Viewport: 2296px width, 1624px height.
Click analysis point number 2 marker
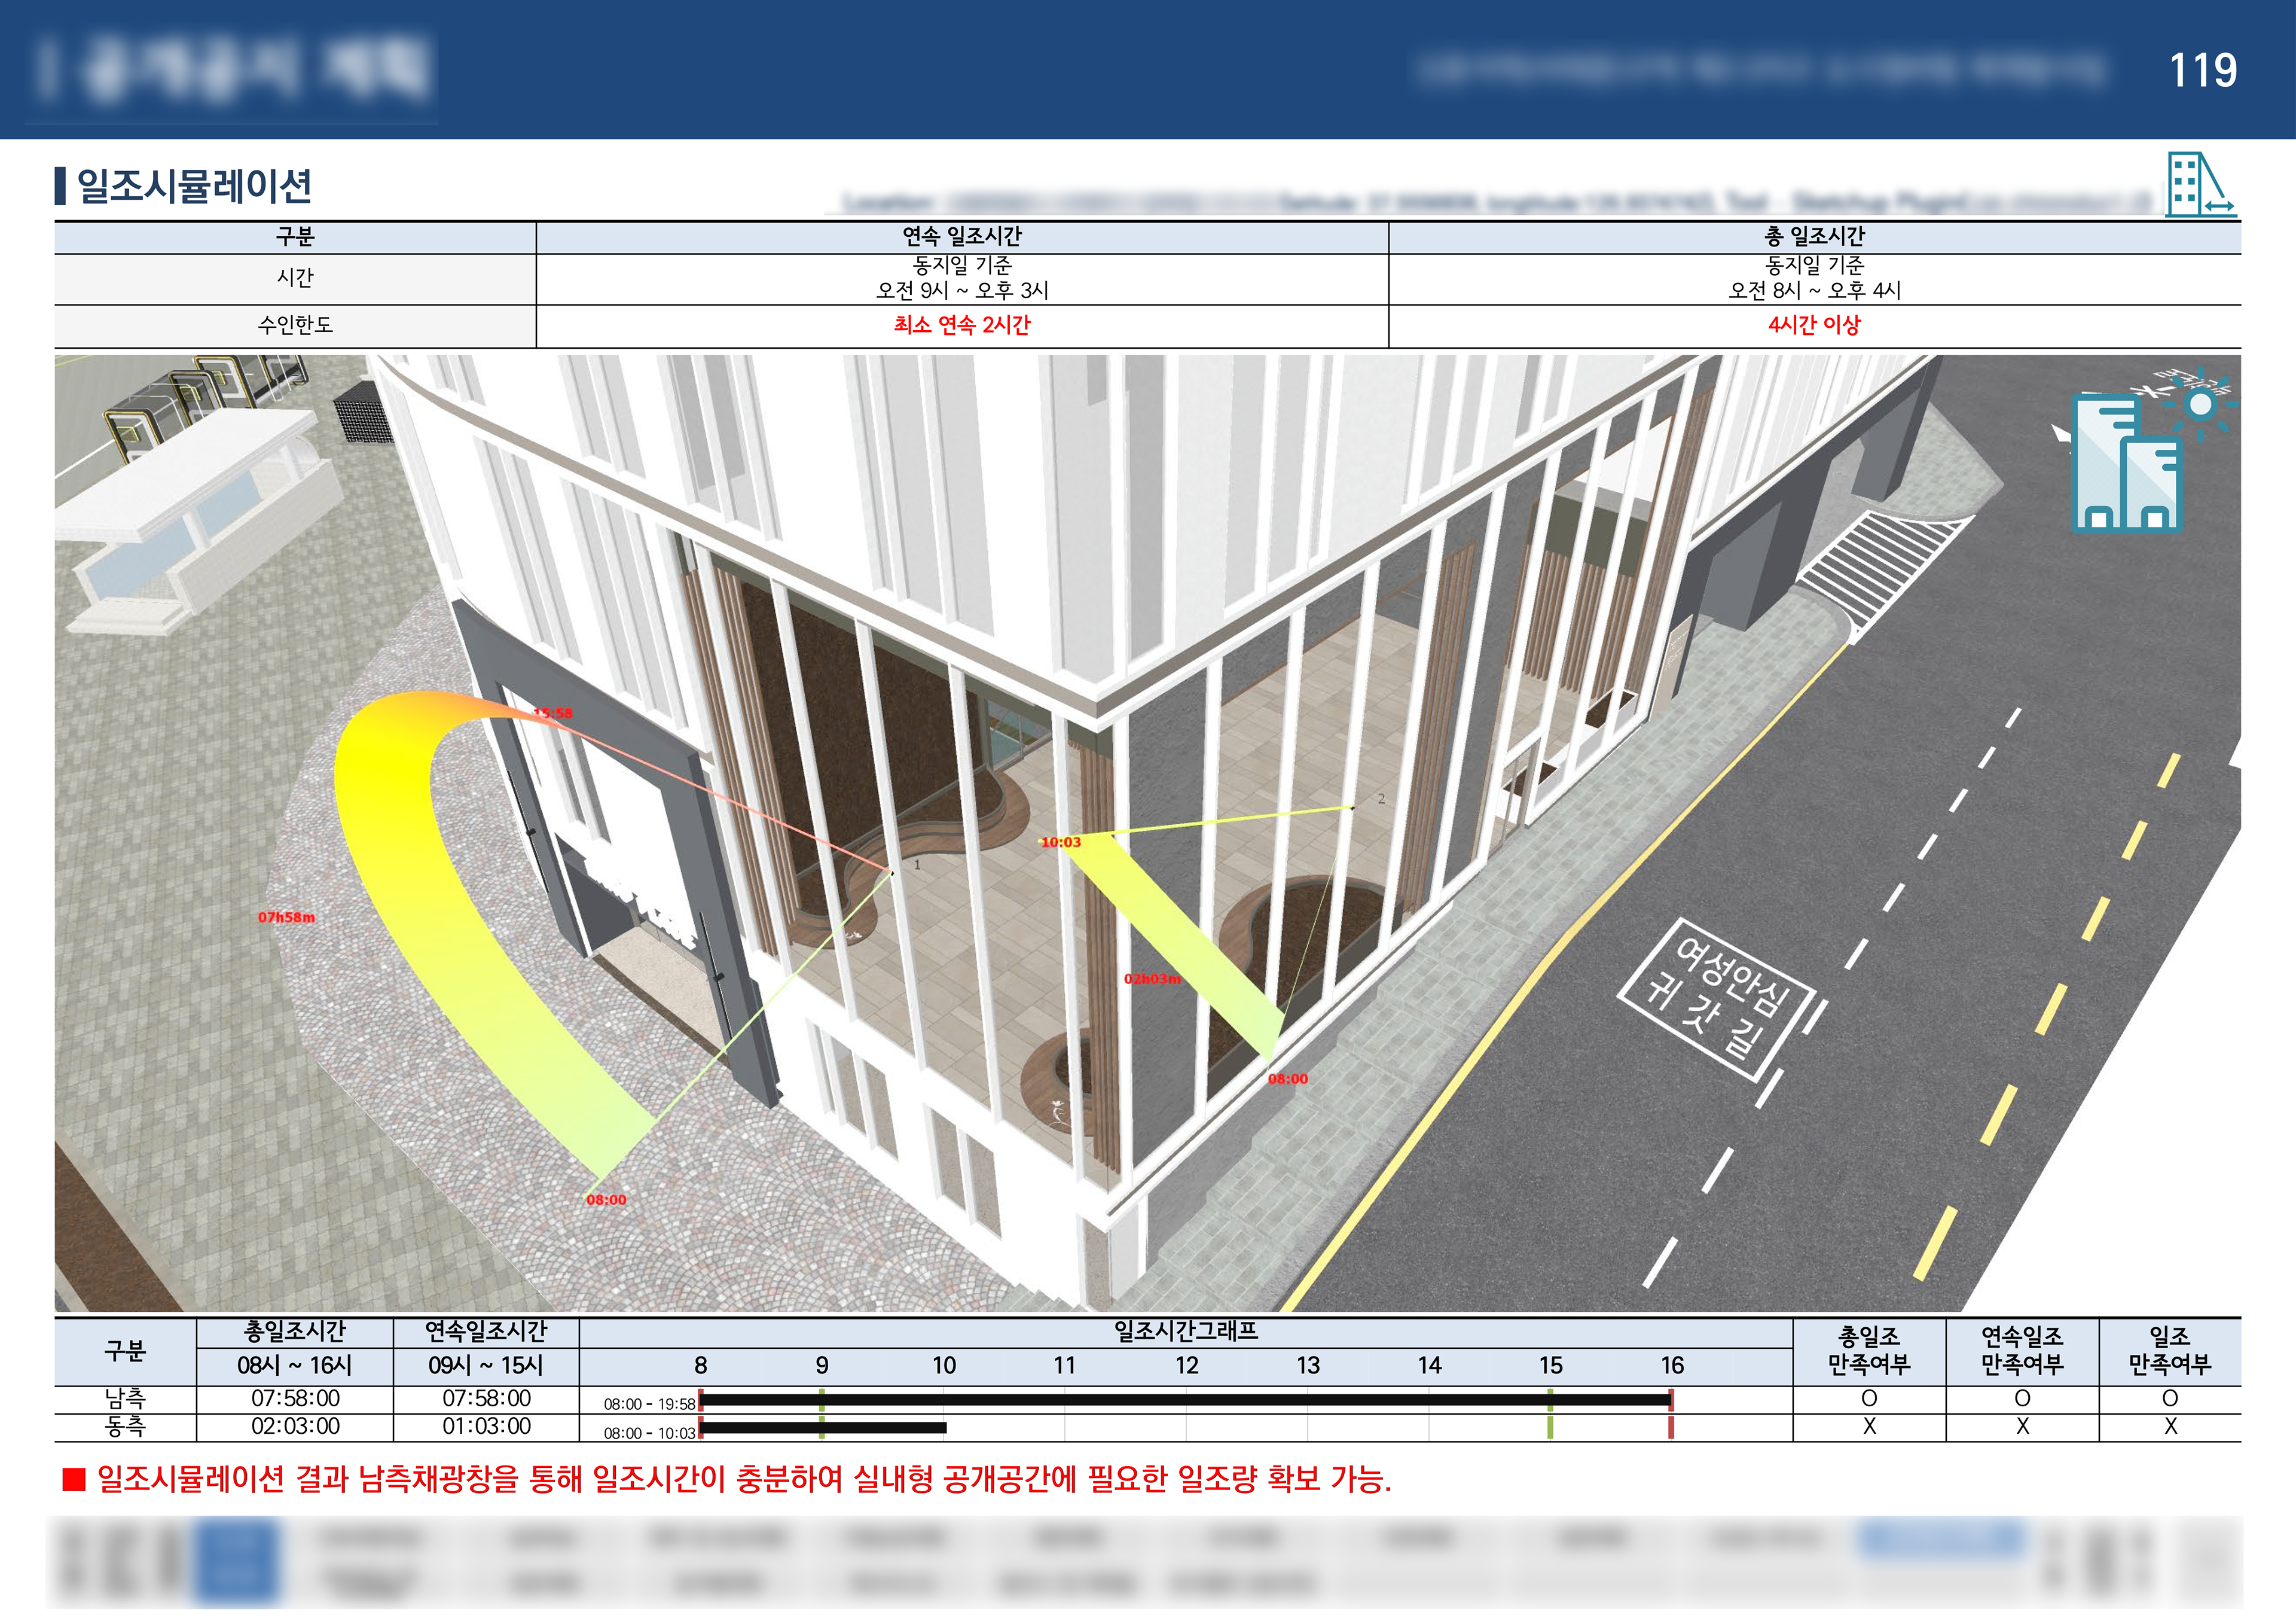point(1381,799)
